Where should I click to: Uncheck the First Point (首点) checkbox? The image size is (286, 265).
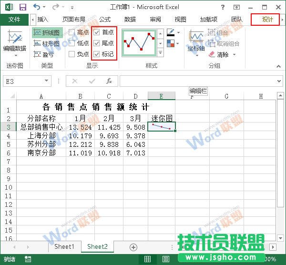point(97,32)
